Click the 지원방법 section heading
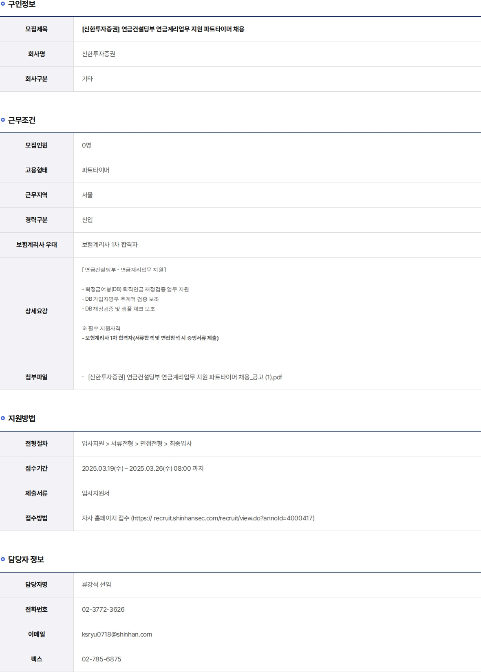481x672 pixels. 22,419
